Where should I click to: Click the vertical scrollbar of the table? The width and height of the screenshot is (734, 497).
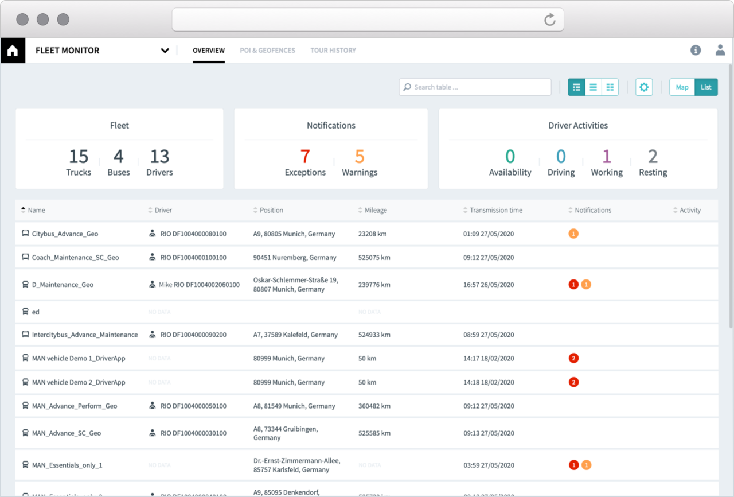(x=730, y=195)
